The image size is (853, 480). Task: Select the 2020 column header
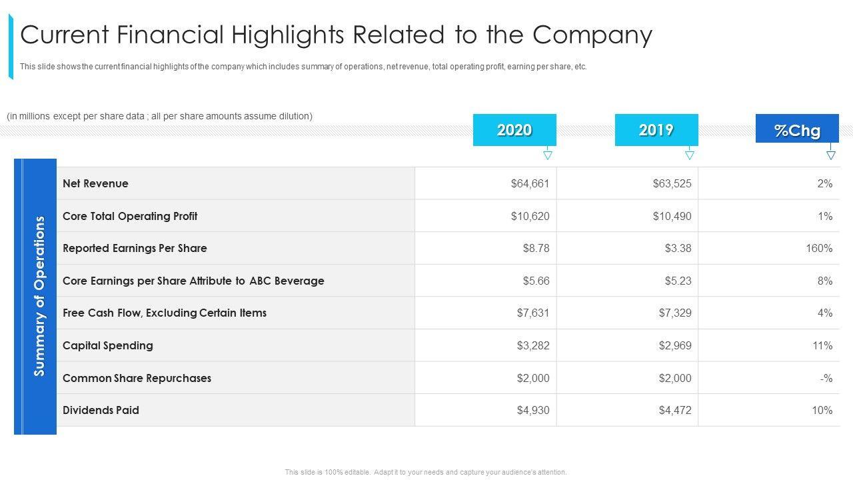[514, 130]
